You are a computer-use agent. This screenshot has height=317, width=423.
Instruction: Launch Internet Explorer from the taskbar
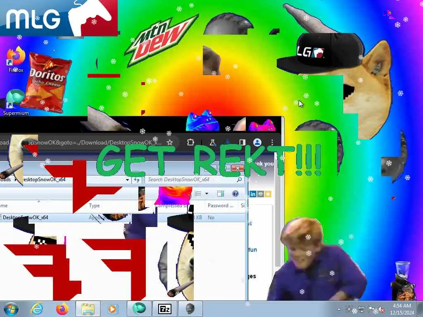tap(37, 309)
